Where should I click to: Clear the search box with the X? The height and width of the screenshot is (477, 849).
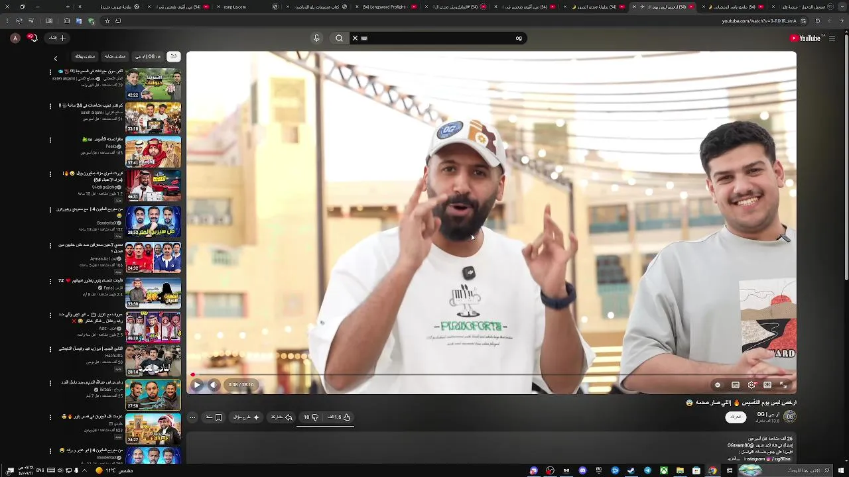pyautogui.click(x=355, y=38)
